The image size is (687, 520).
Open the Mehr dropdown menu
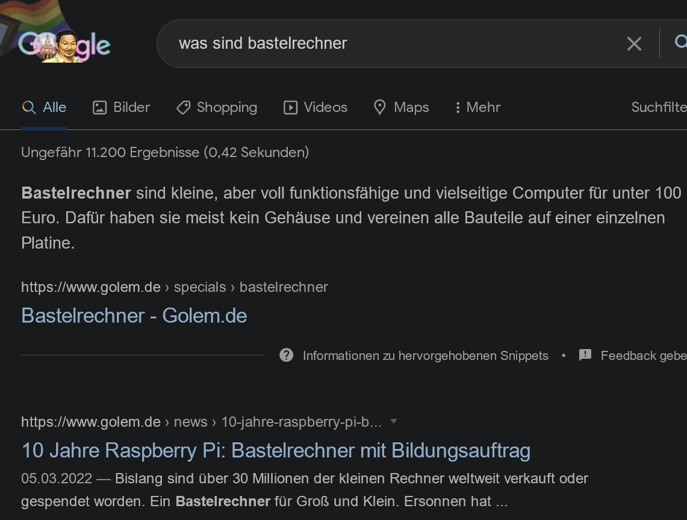(477, 107)
